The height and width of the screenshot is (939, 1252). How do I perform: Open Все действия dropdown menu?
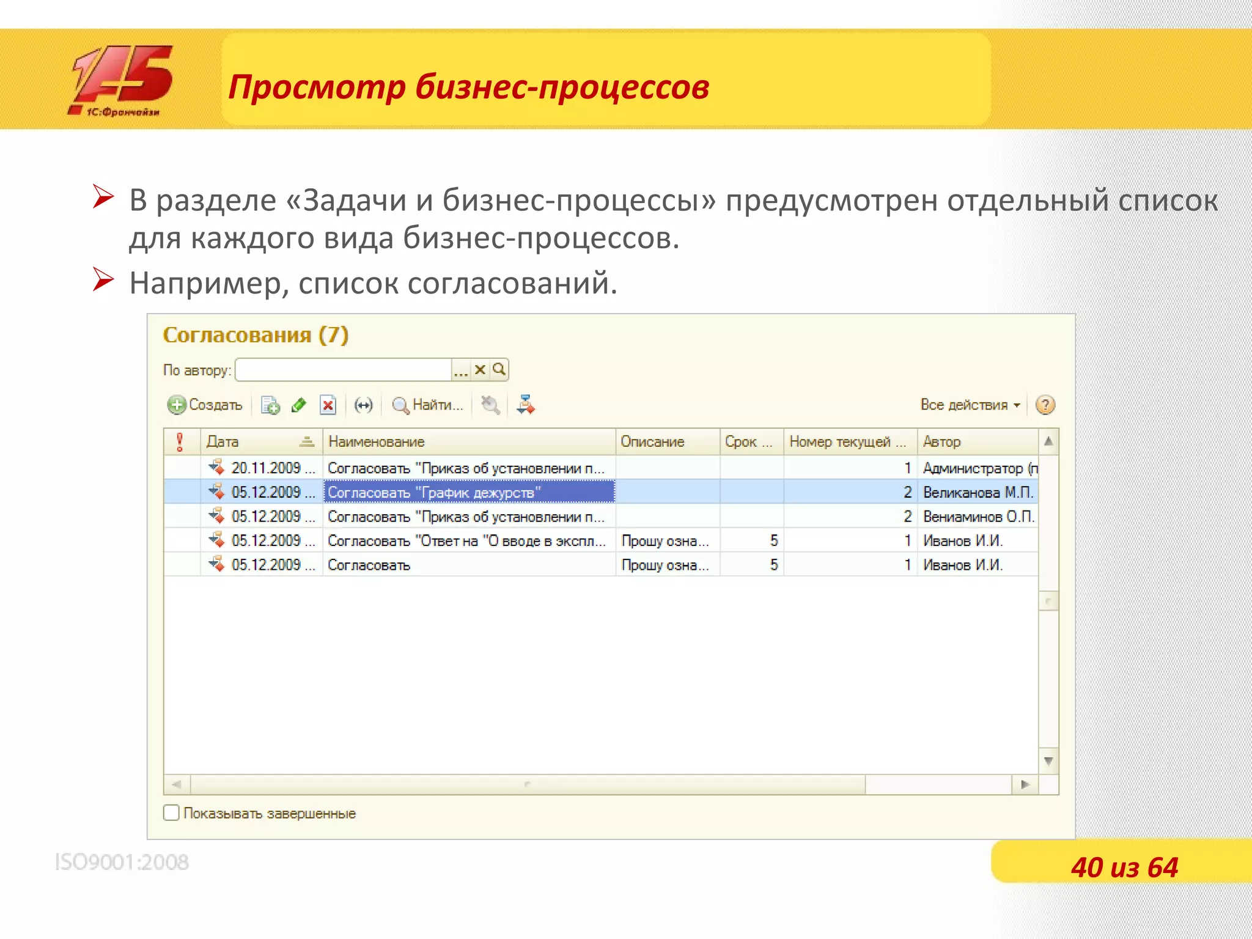970,405
